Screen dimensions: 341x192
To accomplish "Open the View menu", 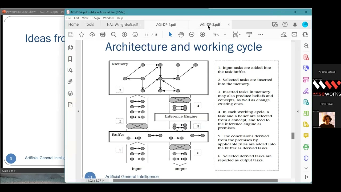I will coord(85,18).
